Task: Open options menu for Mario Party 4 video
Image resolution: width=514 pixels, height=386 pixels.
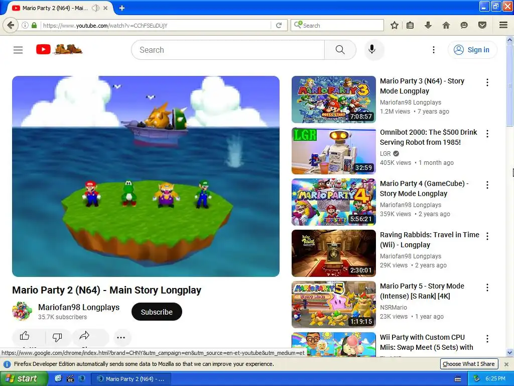Action: click(x=487, y=185)
